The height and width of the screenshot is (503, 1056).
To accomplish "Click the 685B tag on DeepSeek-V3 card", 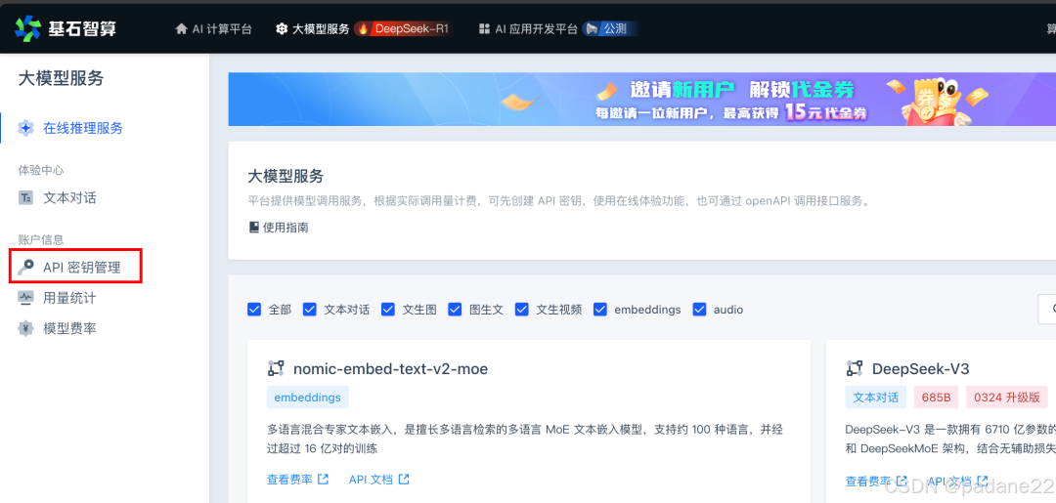I will coord(936,398).
